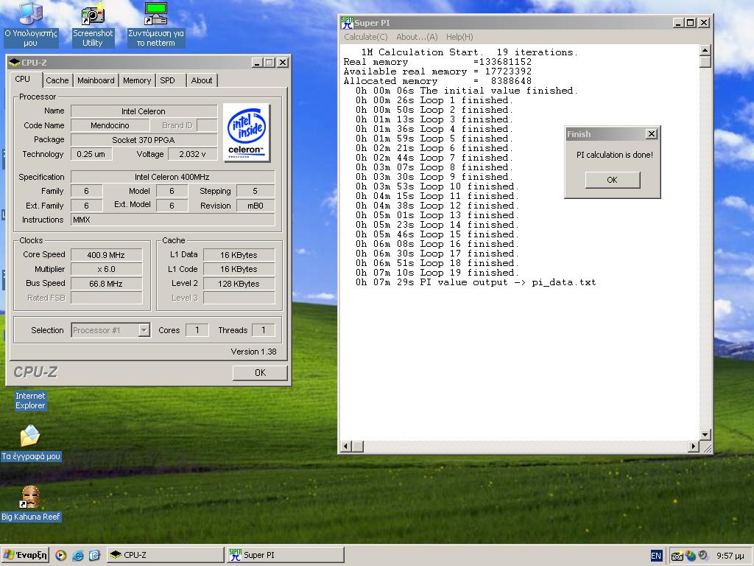Click CPU-Z title bar chip icon
This screenshot has height=566, width=754.
[x=15, y=63]
